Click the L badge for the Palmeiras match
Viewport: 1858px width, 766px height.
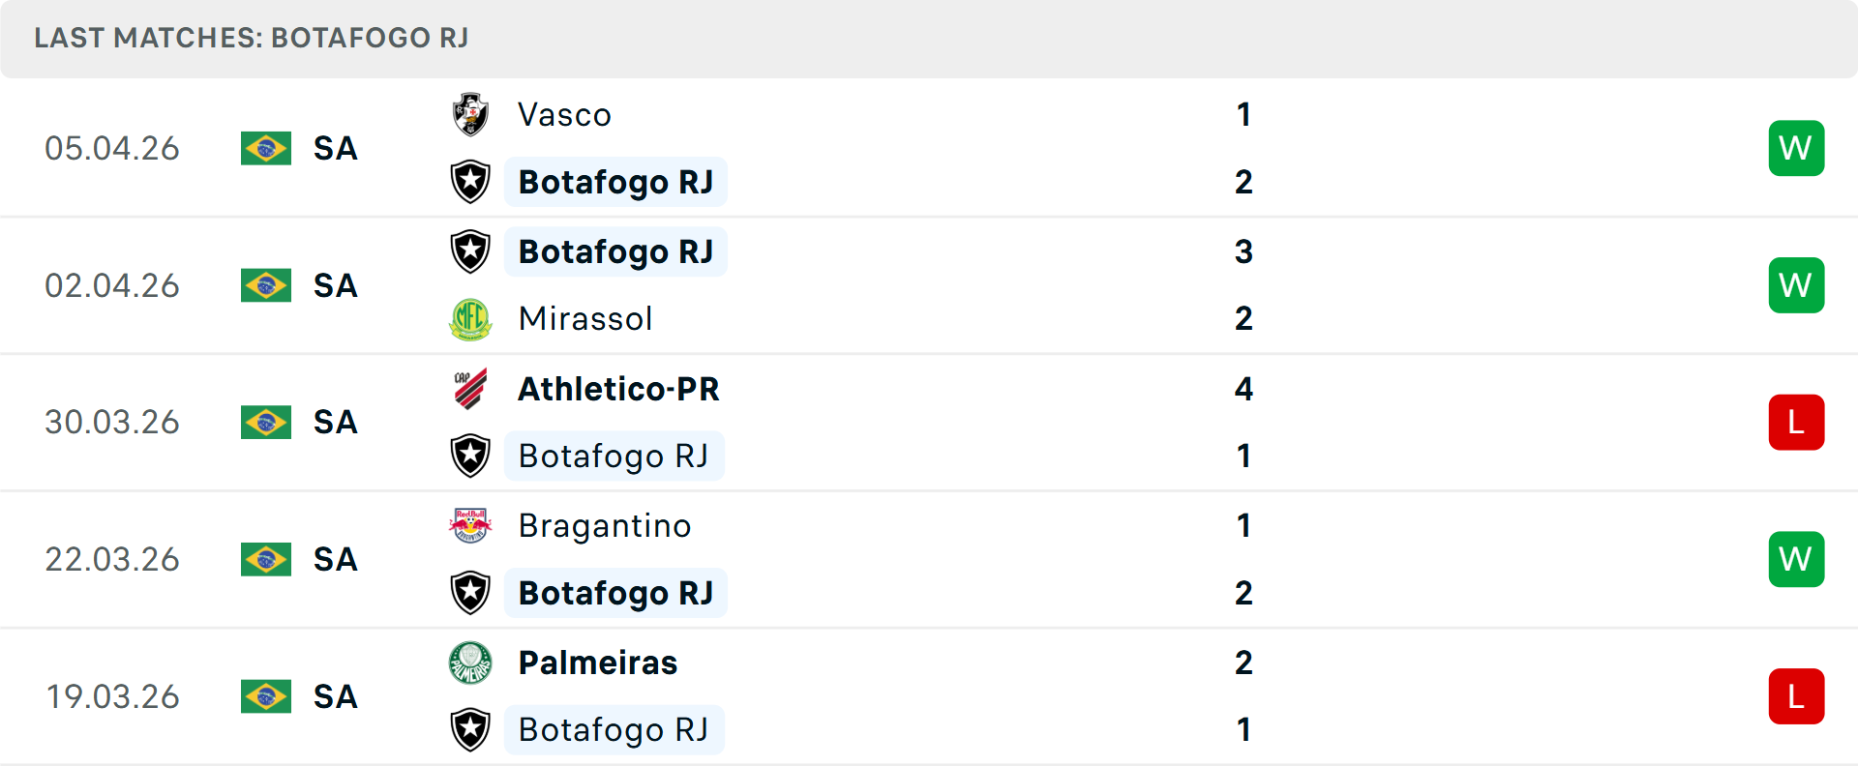1796,696
